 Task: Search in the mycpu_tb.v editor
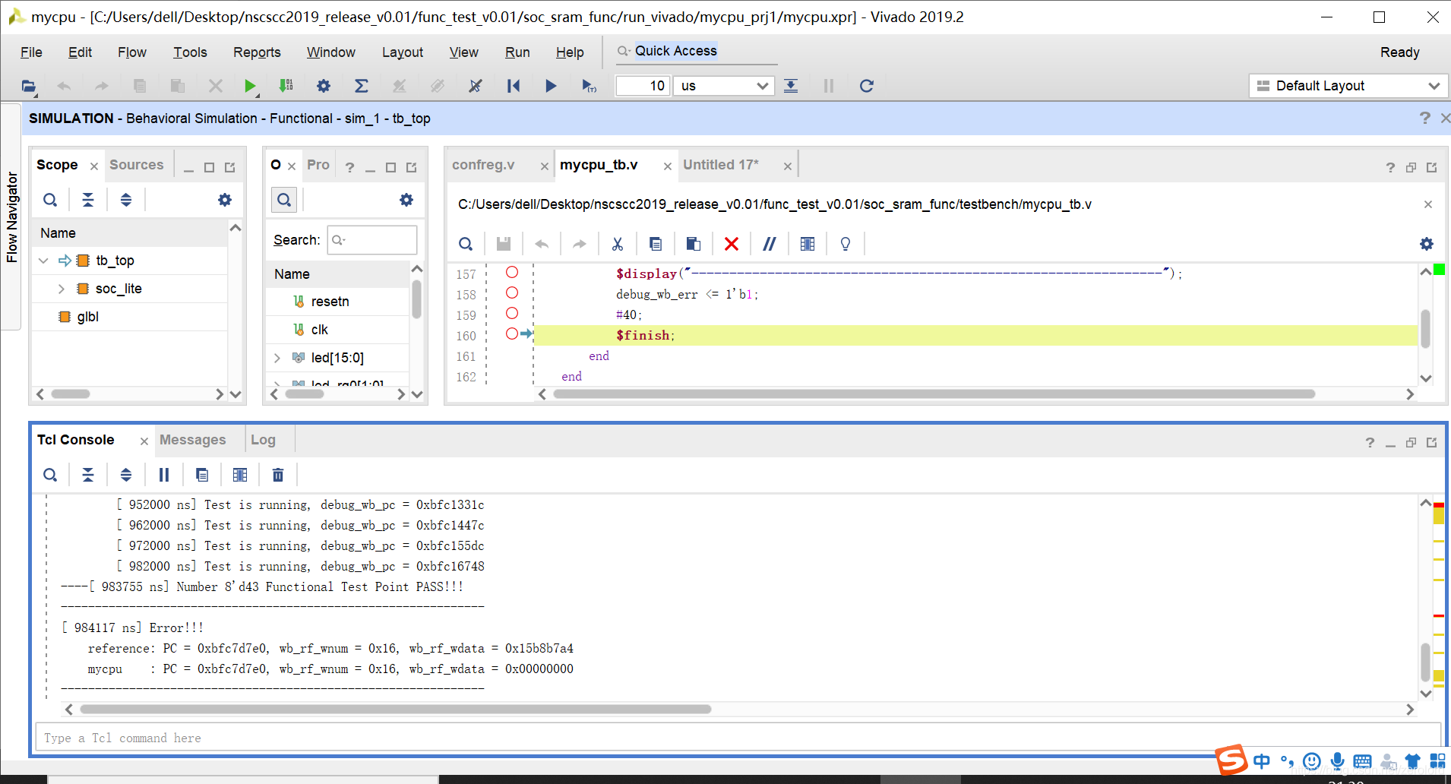(466, 244)
